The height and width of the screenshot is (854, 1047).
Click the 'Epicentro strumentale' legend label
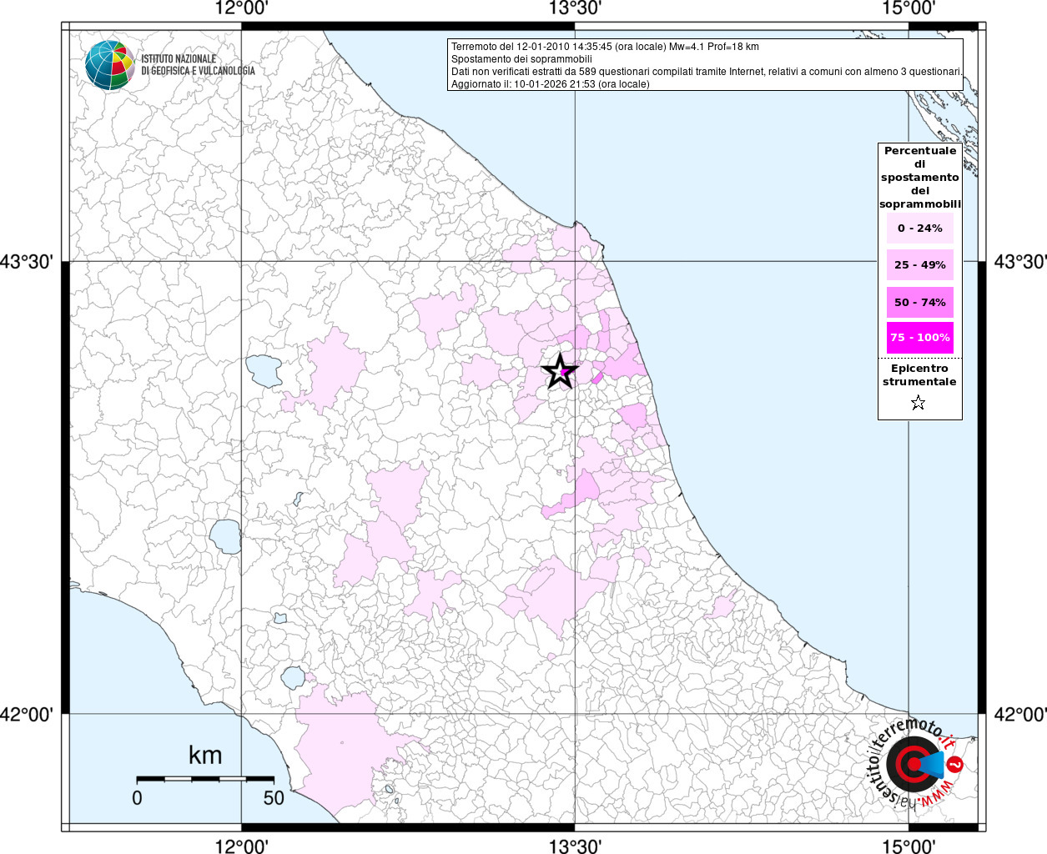919,375
